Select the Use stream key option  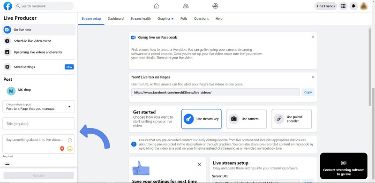pyautogui.click(x=202, y=119)
